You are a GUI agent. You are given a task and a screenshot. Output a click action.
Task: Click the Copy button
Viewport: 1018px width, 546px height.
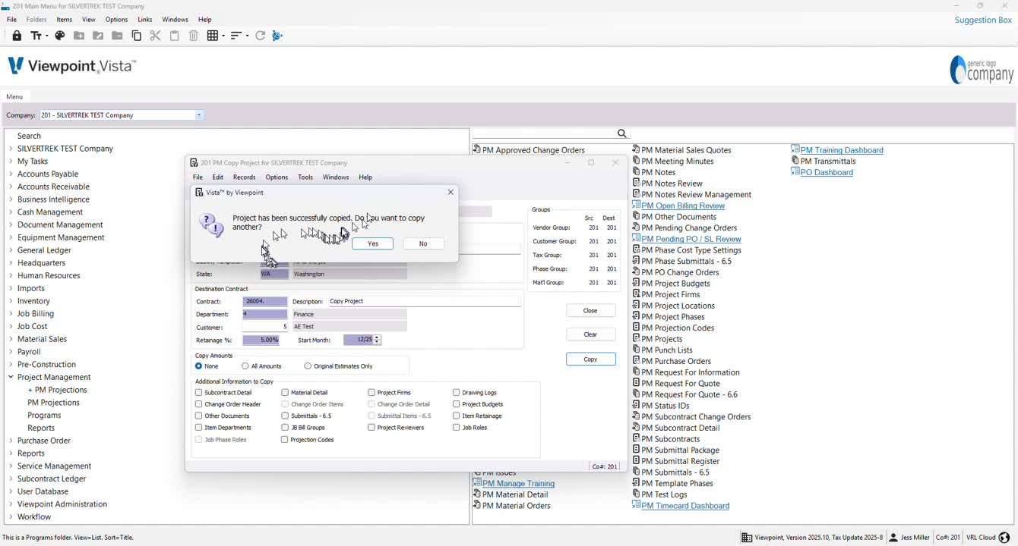591,359
